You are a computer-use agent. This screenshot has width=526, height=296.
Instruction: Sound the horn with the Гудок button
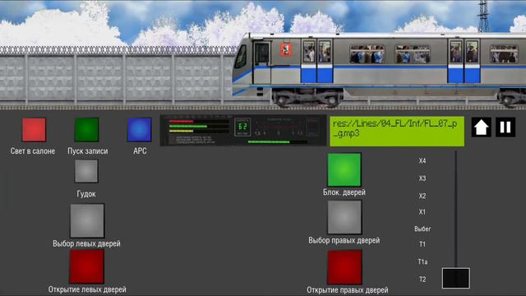click(x=86, y=171)
